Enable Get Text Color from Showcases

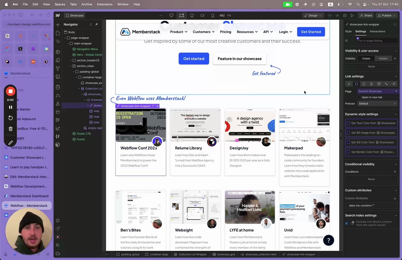pyautogui.click(x=348, y=123)
